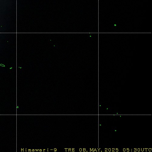Click the upper of two green dots in the upper middle
This screenshot has width=152, height=152.
[51, 40]
